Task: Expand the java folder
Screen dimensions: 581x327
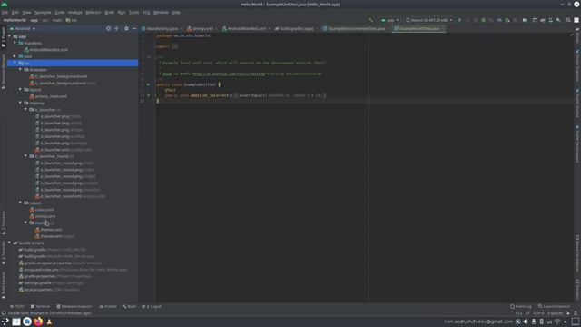Action: 15,56
